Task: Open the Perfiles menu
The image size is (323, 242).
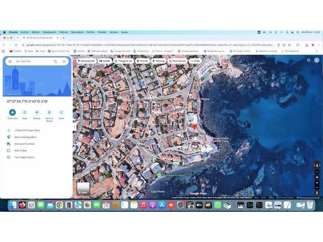Action: (90, 32)
